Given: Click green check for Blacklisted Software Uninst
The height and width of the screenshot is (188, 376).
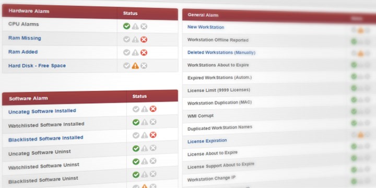Looking at the screenshot, I should click(x=136, y=174).
